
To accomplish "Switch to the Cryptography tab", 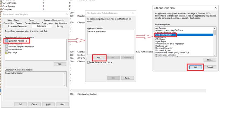I will [47, 23].
